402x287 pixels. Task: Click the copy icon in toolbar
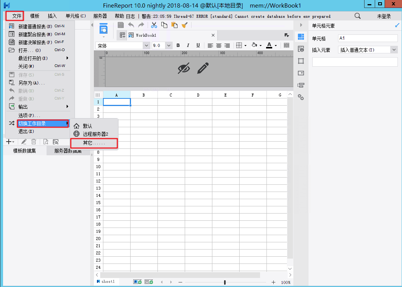click(164, 25)
